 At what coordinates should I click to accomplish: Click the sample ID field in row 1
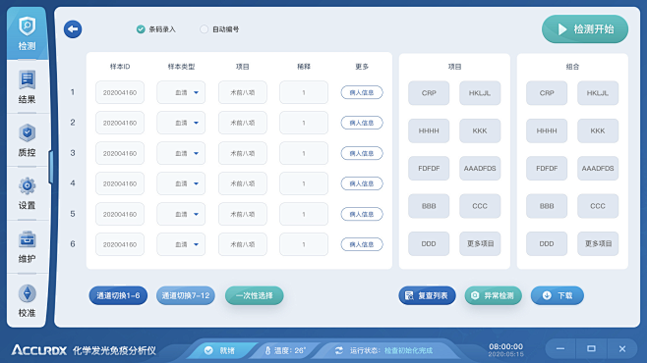[x=120, y=92]
